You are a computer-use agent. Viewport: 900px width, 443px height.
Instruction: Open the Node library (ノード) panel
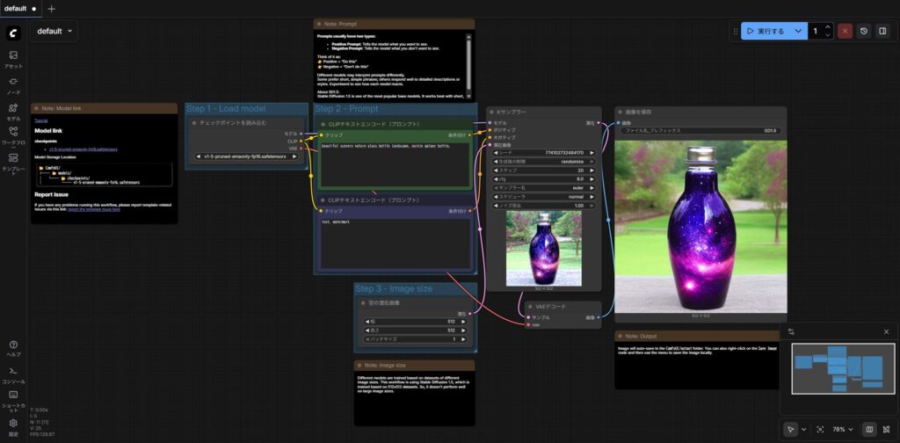[13, 84]
